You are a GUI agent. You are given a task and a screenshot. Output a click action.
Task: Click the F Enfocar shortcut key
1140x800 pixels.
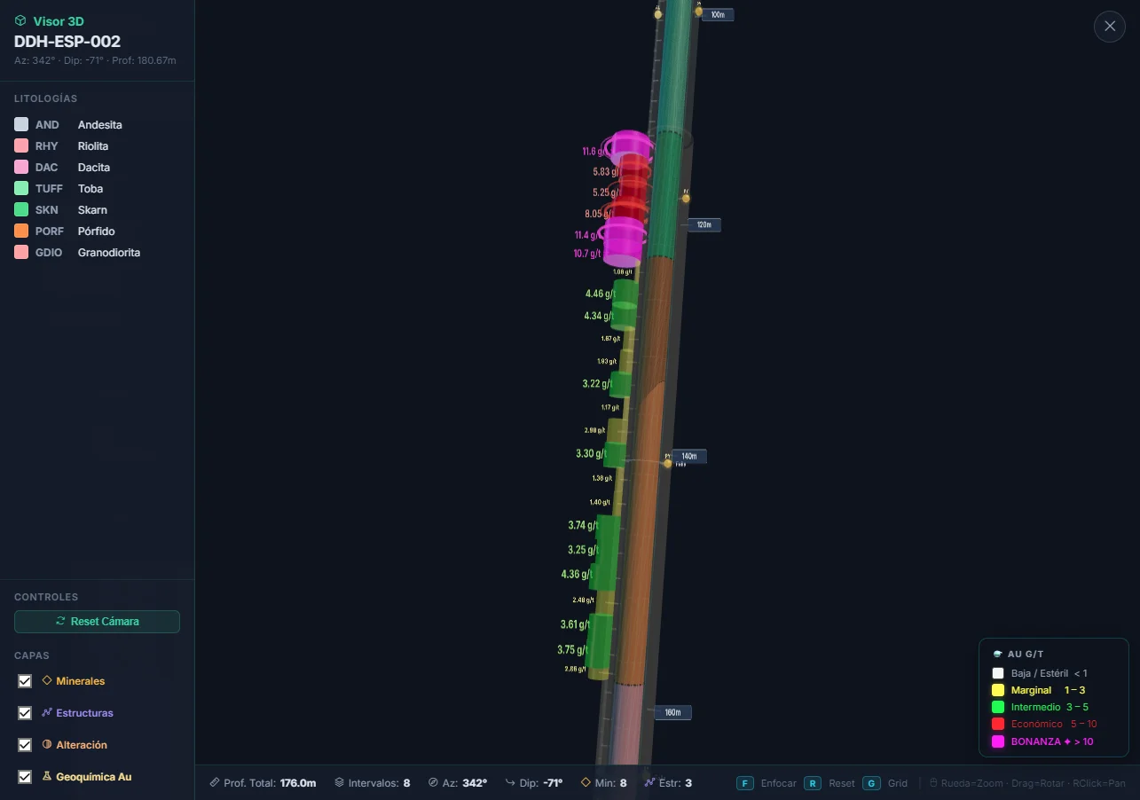click(x=745, y=783)
